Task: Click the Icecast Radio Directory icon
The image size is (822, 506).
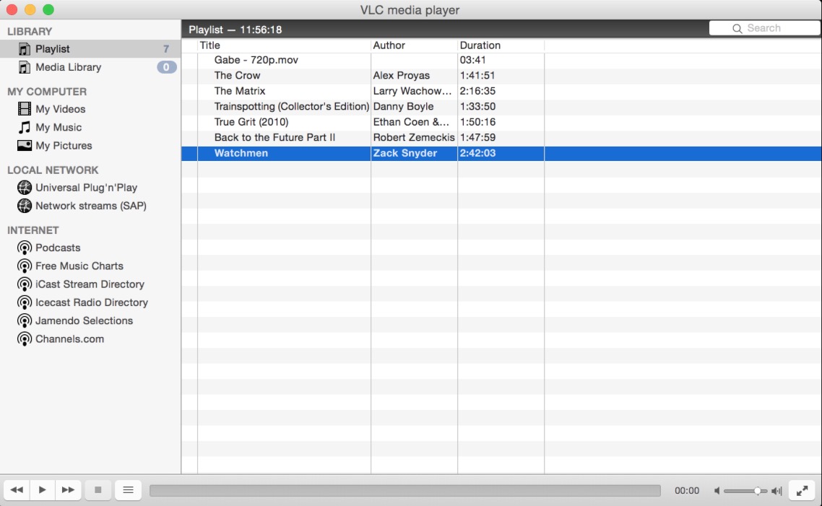Action: [x=24, y=302]
